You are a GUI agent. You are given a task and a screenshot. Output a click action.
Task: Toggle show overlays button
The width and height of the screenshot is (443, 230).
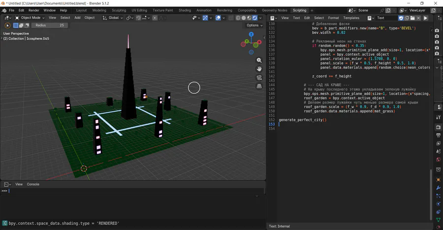(x=218, y=18)
